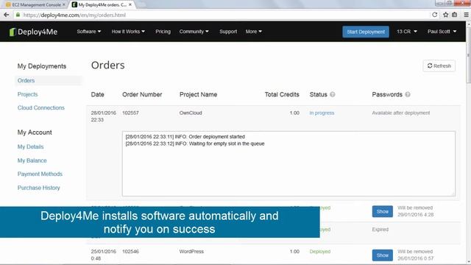This screenshot has height=265, width=471.
Task: Click inside the deployment log text area
Action: point(288,163)
